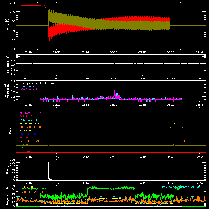The image size is (209, 209).
Task: Click the Absolute geomagnetic latitude label
Action: click(x=181, y=187)
